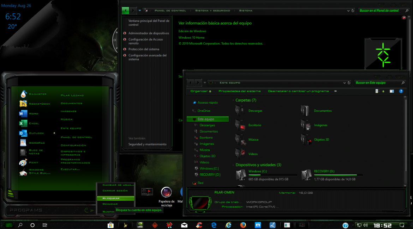This screenshot has width=413, height=229.
Task: Open recent locations dropdown in Panel de control
Action: click(x=139, y=11)
